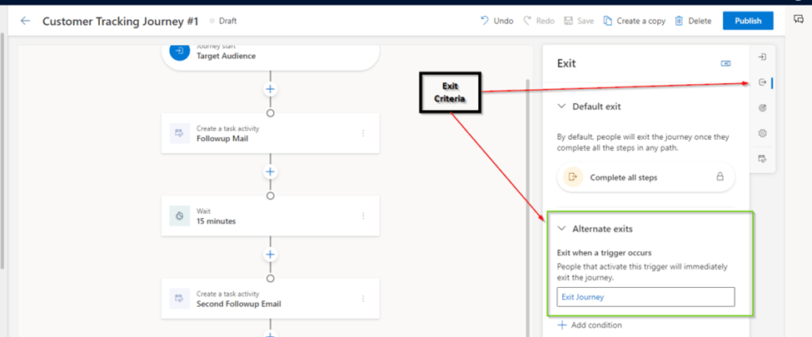Screen dimensions: 812x337
Task: Open more options for Wait 15 minutes tile
Action: pyautogui.click(x=363, y=216)
